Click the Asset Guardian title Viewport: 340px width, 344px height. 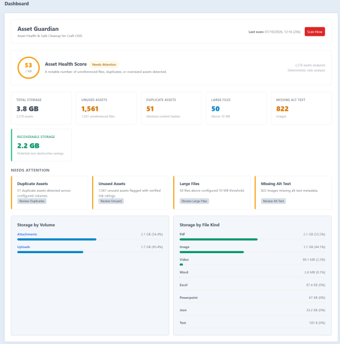tap(38, 28)
